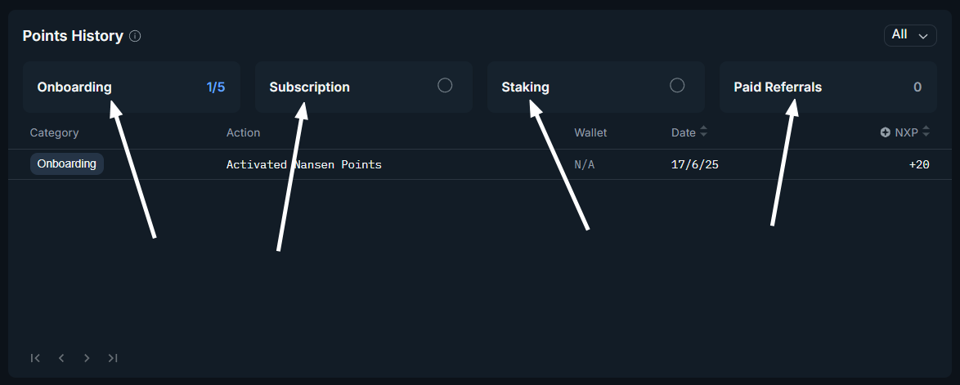Viewport: 960px width, 385px height.
Task: Go to the previous page
Action: [61, 358]
